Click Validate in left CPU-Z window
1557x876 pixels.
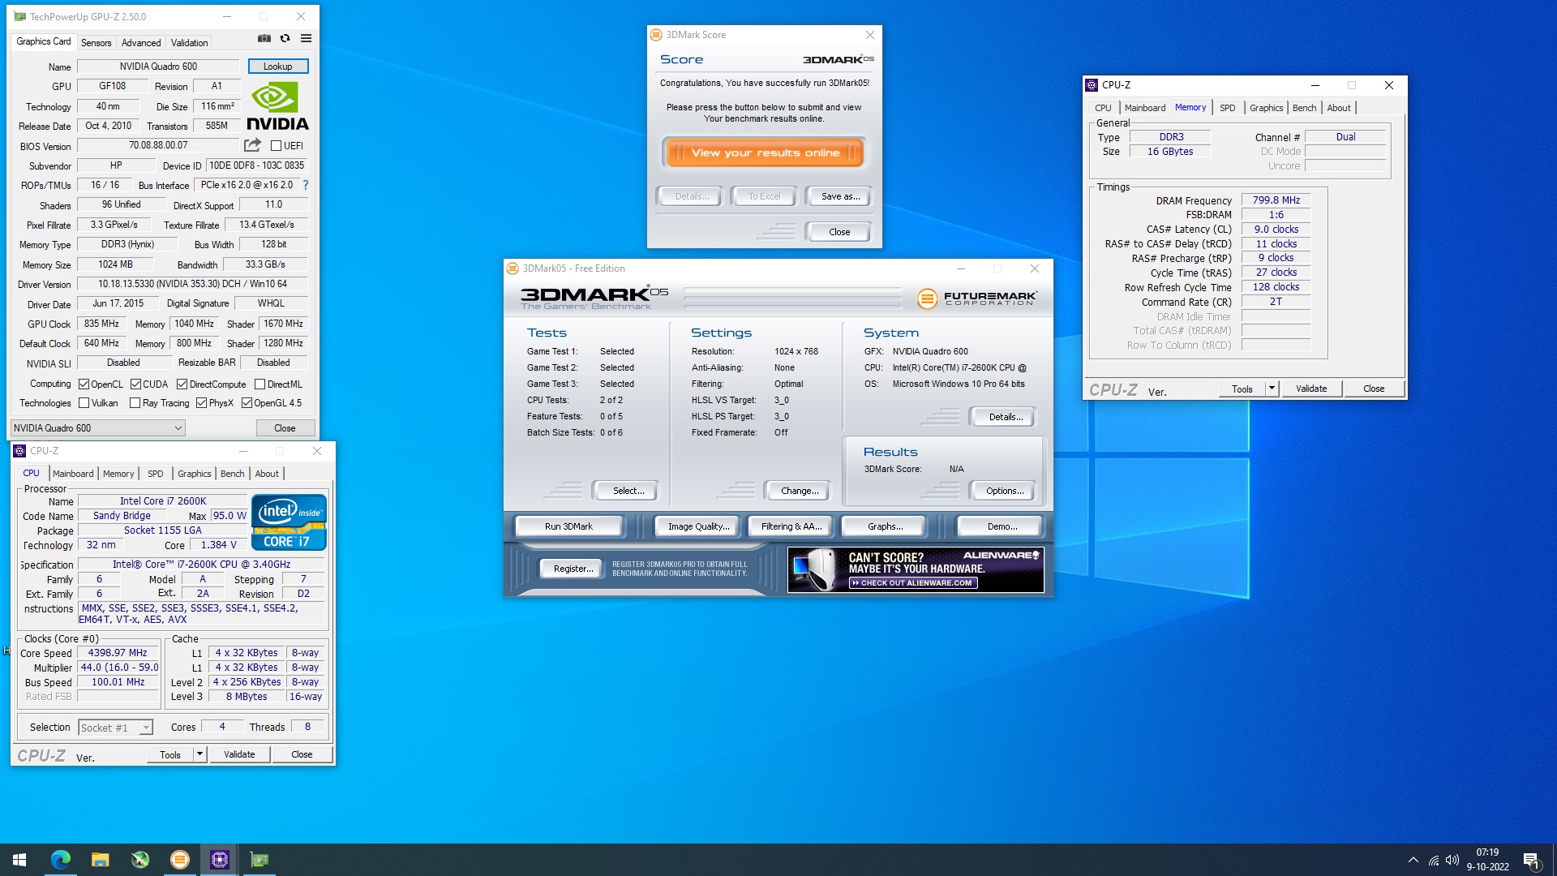pyautogui.click(x=239, y=754)
